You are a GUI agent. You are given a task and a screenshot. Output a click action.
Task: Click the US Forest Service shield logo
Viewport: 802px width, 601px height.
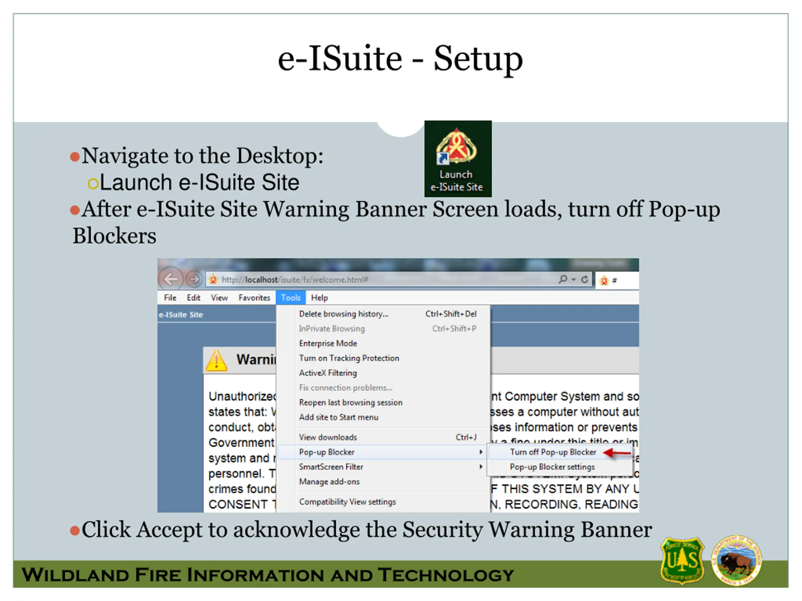click(682, 561)
